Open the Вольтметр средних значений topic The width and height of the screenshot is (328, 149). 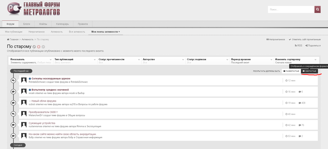[50, 90]
